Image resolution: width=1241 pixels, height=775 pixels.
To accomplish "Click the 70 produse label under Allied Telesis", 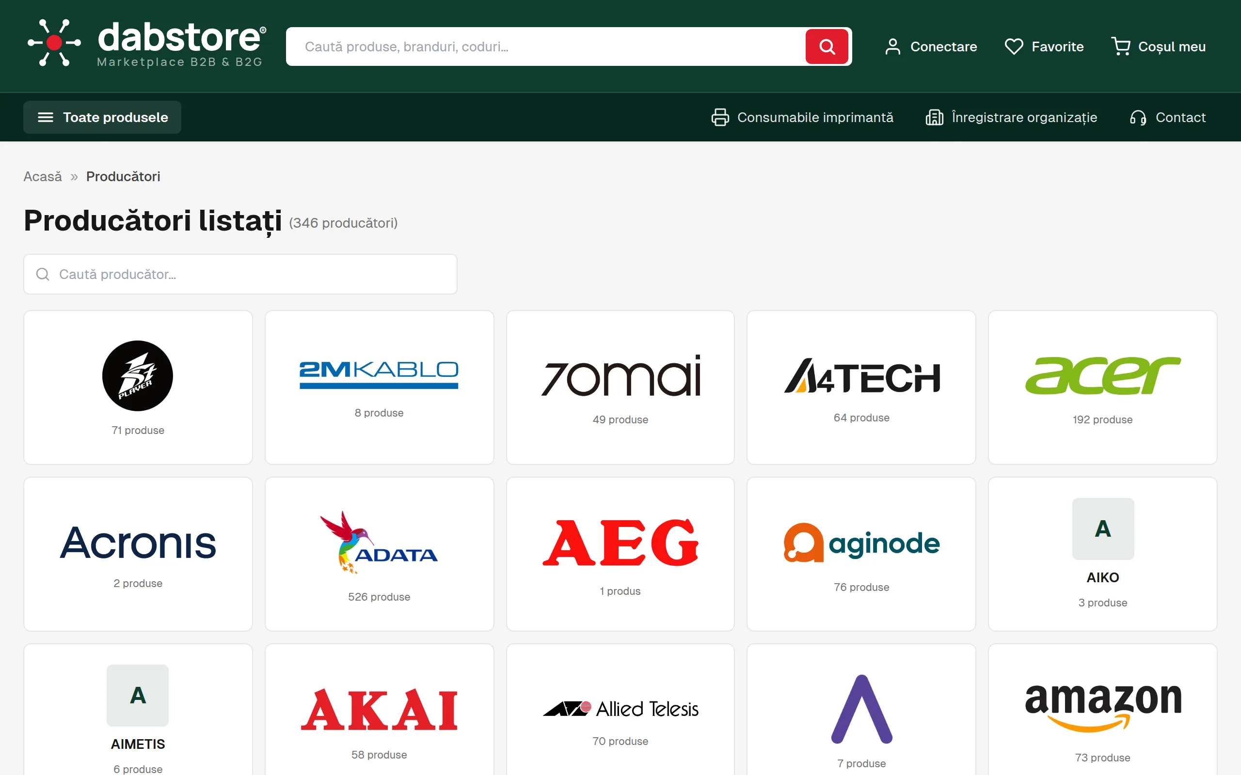I will [620, 741].
